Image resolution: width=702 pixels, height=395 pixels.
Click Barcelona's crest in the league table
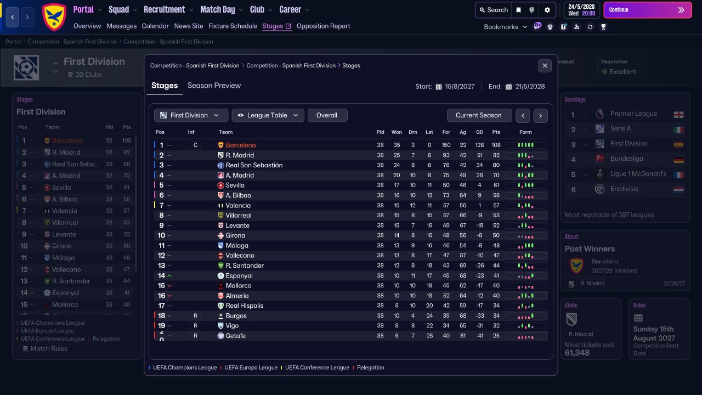click(x=221, y=145)
